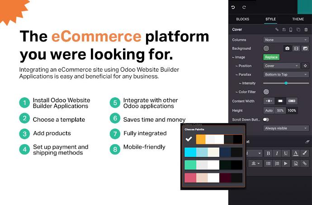The width and height of the screenshot is (312, 205).
Task: Set Height to 50%
Action: coord(280,110)
